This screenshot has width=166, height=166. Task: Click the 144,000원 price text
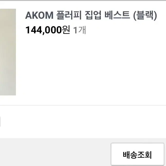[48, 30]
